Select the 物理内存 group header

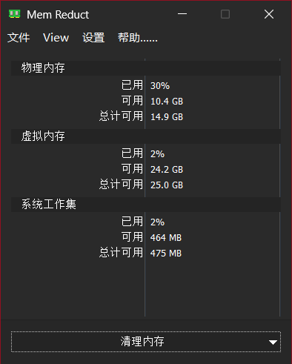pyautogui.click(x=146, y=68)
